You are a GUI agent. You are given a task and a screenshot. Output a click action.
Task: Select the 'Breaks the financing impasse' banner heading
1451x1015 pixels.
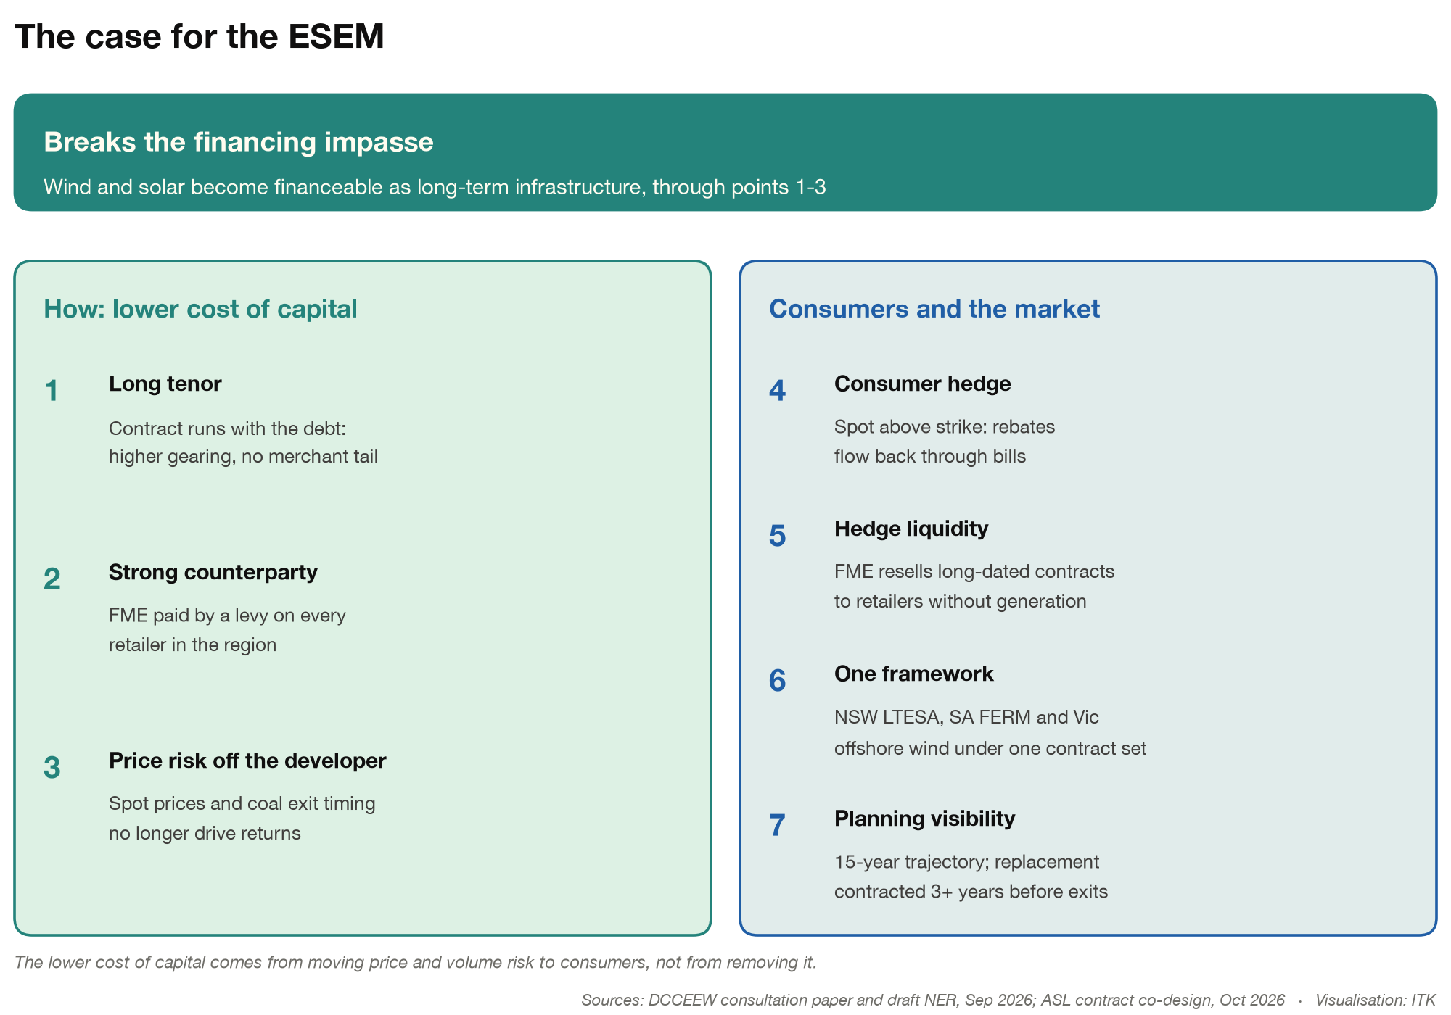tap(239, 142)
